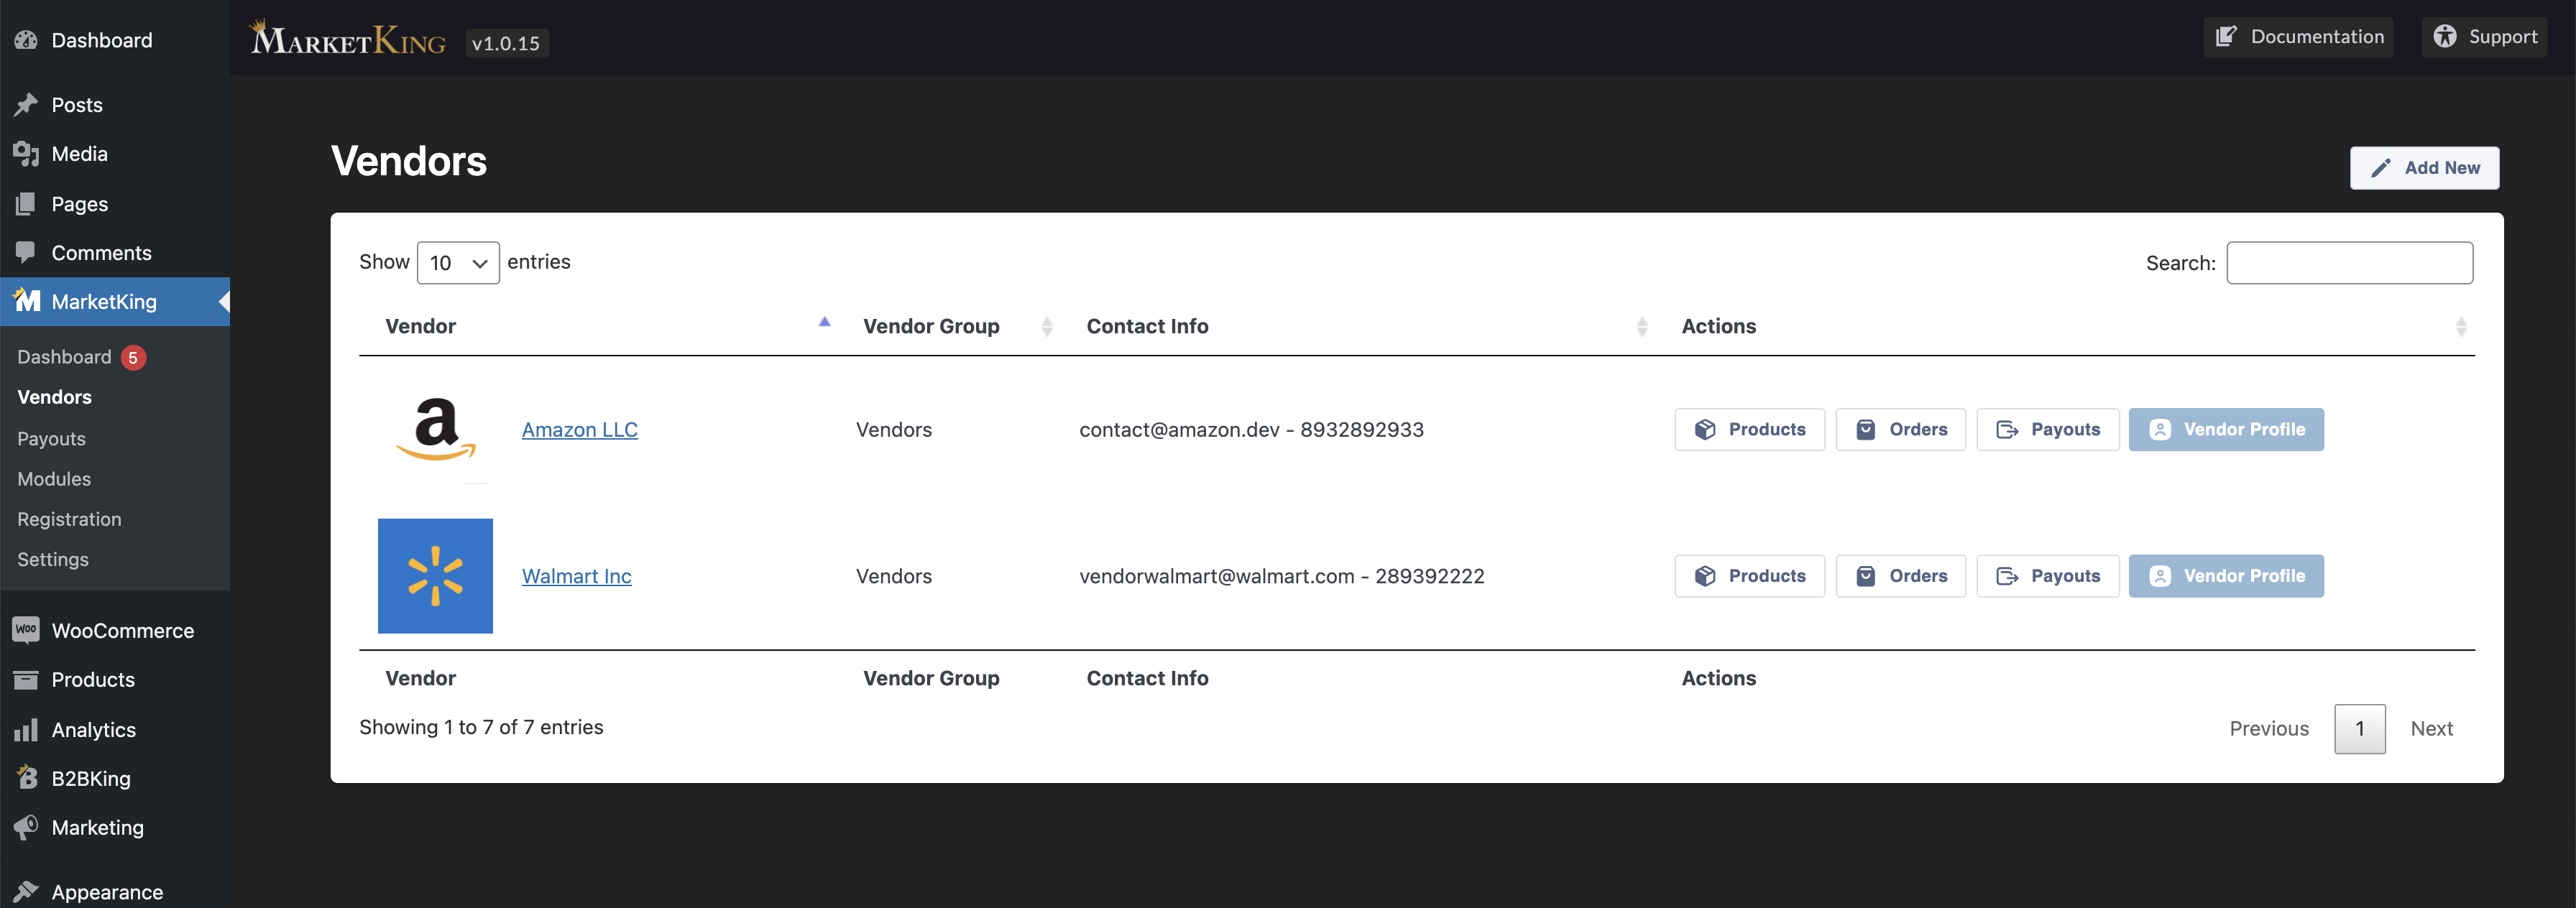Open the MarketKing Dashboard menu item
The width and height of the screenshot is (2576, 908).
pos(64,356)
